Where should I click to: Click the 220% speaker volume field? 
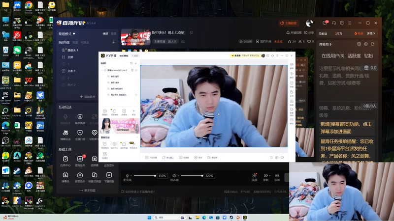click(209, 176)
